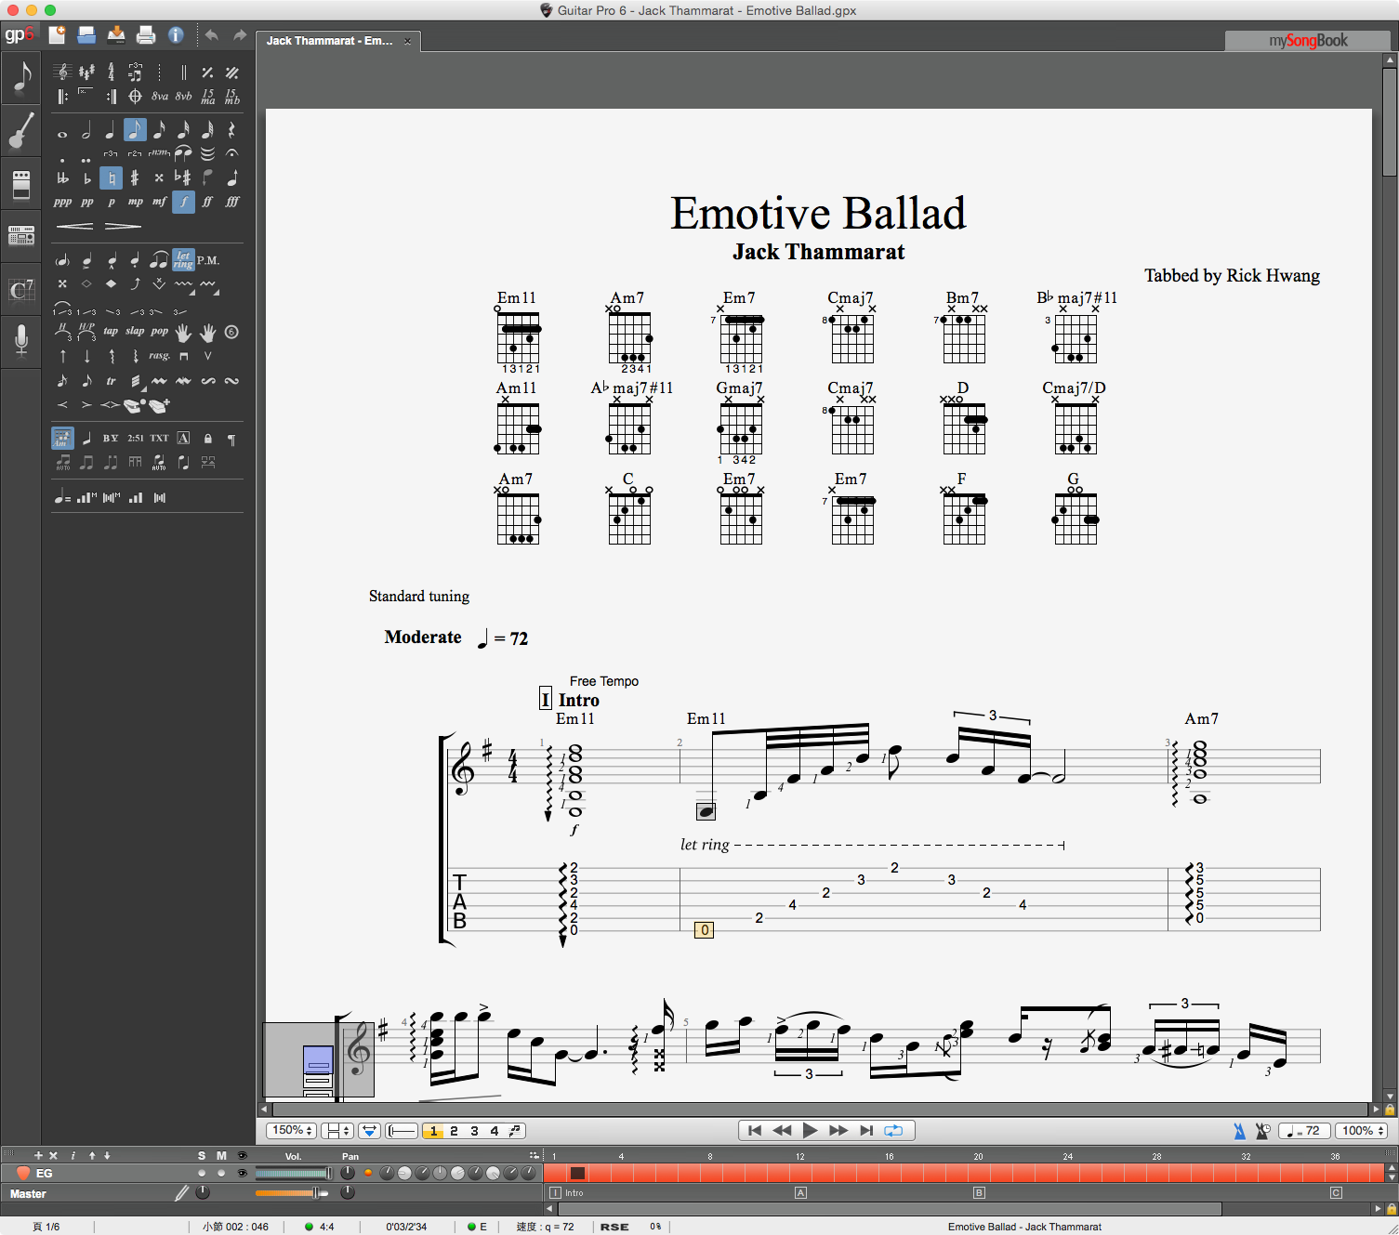The height and width of the screenshot is (1235, 1399).
Task: Open the page layout dropdown
Action: pyautogui.click(x=337, y=1131)
